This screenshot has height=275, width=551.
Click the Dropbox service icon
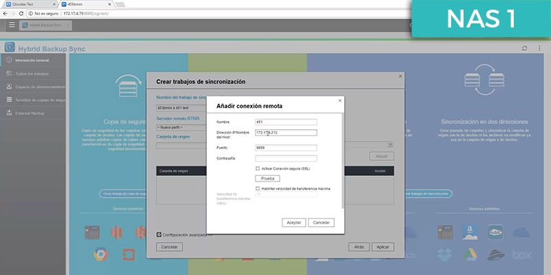pyautogui.click(x=445, y=254)
